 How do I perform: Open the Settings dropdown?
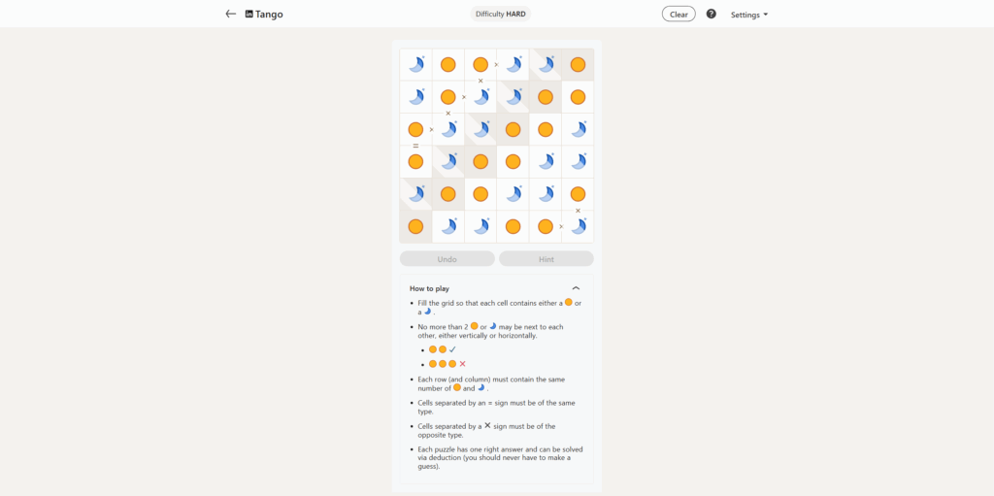(x=748, y=15)
